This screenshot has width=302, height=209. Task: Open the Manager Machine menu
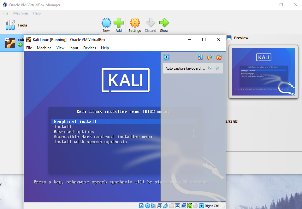pos(21,13)
